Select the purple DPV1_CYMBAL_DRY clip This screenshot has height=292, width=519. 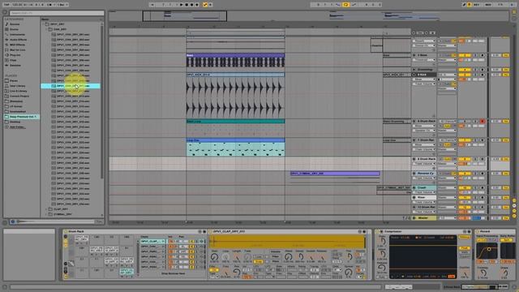click(x=335, y=174)
